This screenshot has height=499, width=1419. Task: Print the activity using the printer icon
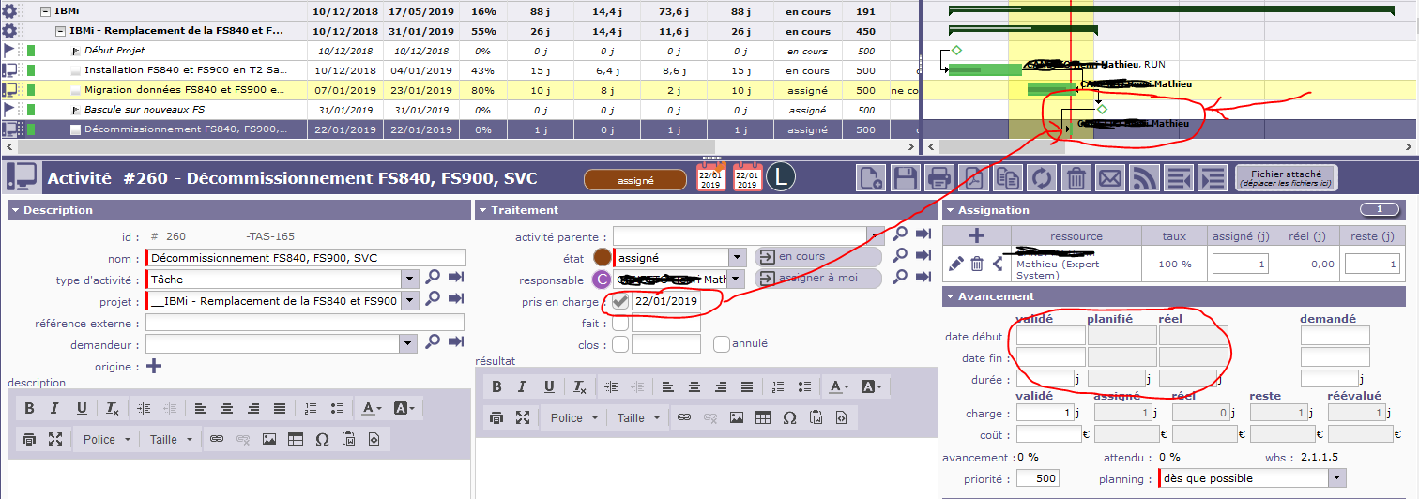pyautogui.click(x=939, y=177)
